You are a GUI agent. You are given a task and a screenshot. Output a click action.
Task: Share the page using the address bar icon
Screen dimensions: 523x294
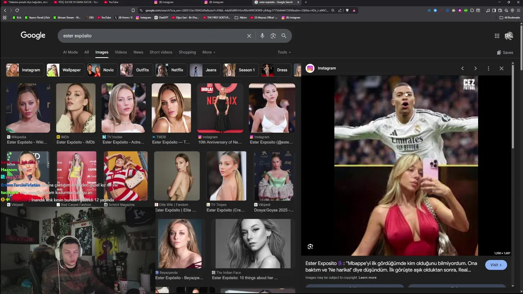point(340,10)
